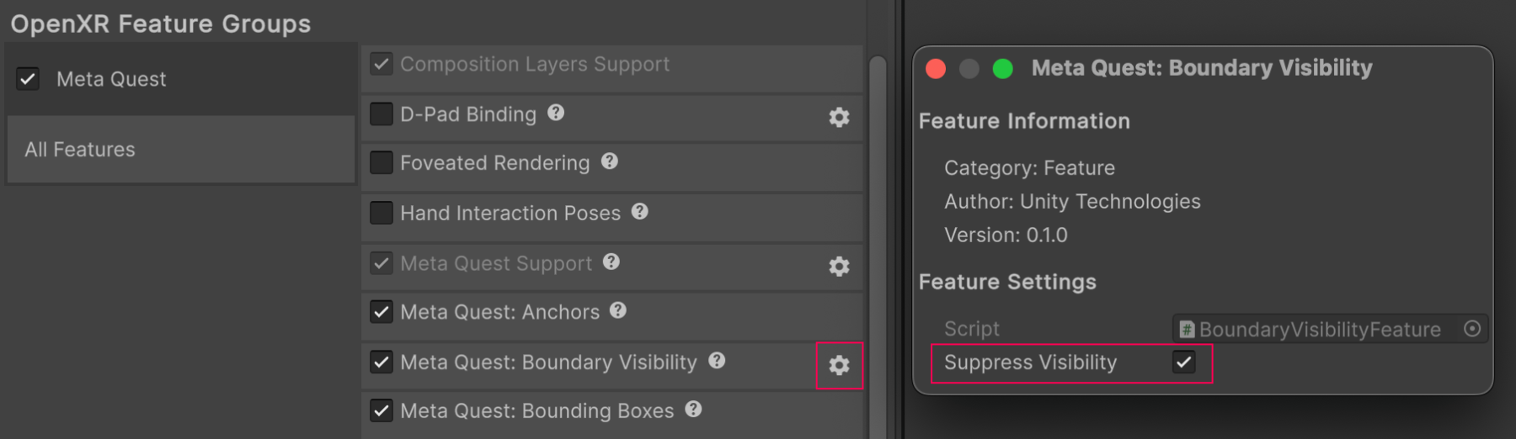Click help icon beside D-Pad Binding
1516x439 pixels.
[556, 113]
